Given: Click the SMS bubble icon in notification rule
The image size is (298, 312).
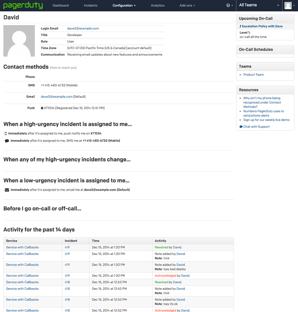Looking at the screenshot, I should (x=7, y=141).
